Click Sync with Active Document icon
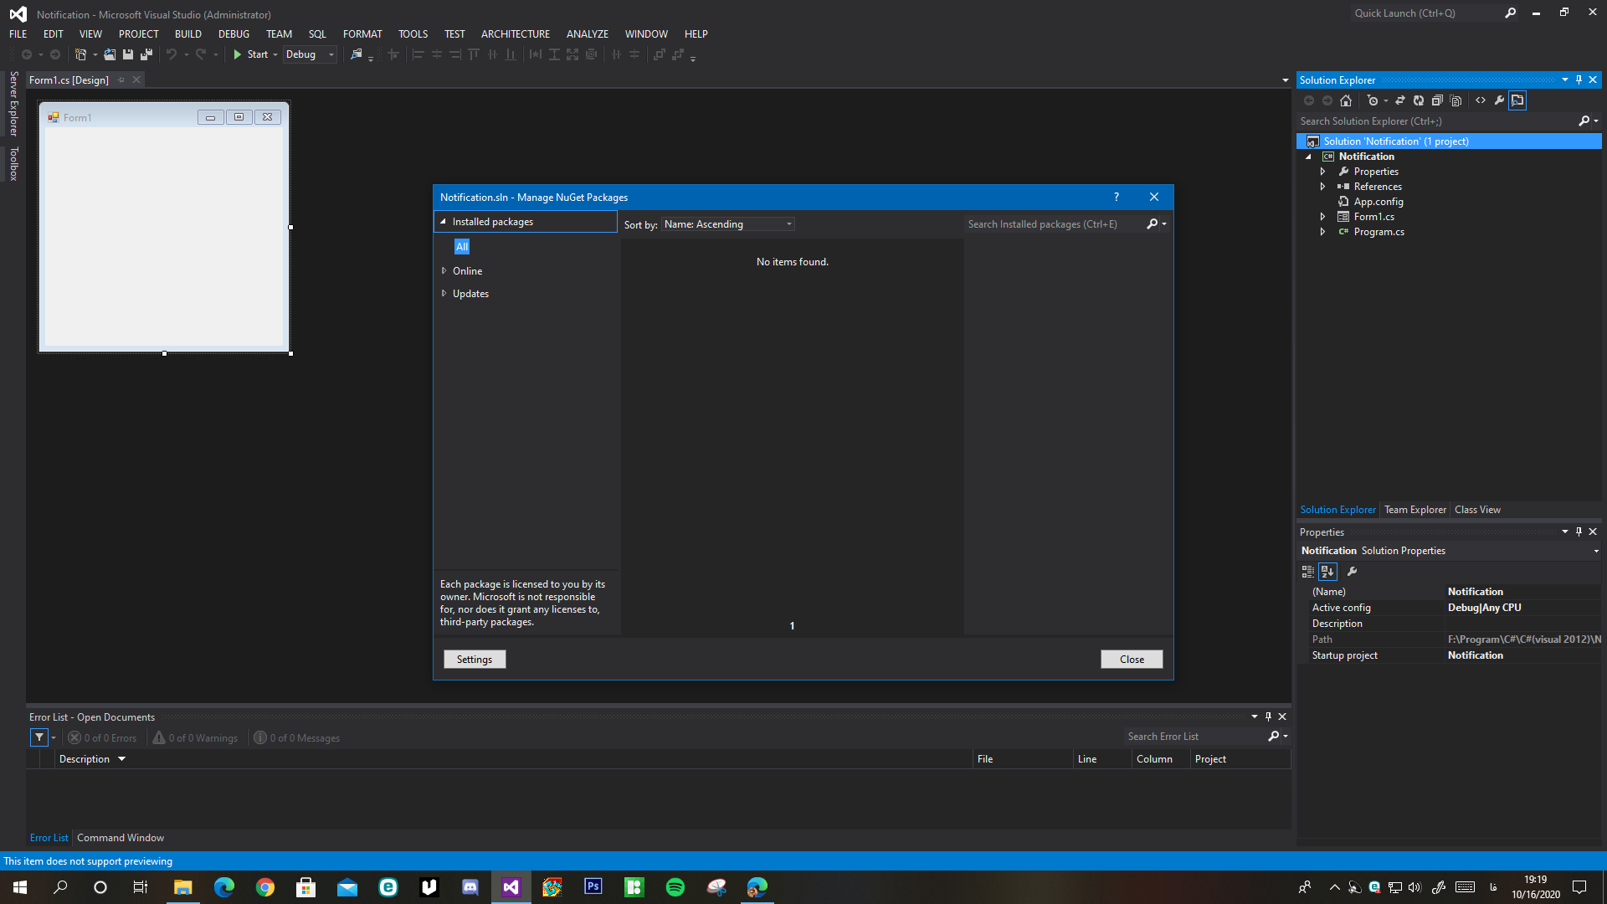This screenshot has width=1607, height=904. 1400,100
